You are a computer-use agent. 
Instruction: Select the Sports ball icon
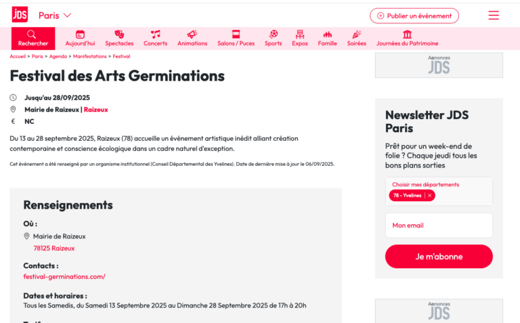274,34
